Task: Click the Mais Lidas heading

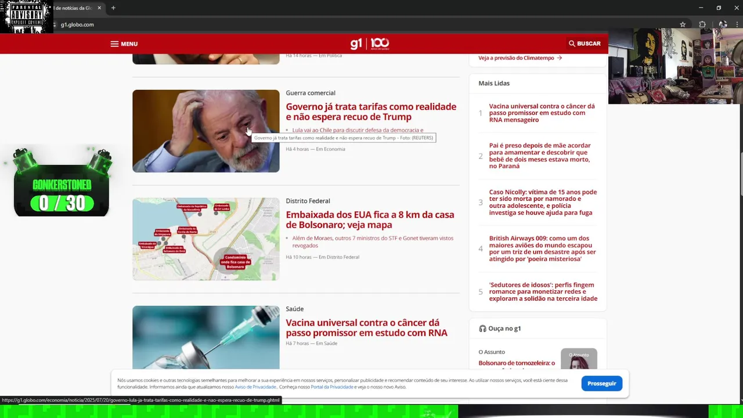Action: (x=494, y=84)
